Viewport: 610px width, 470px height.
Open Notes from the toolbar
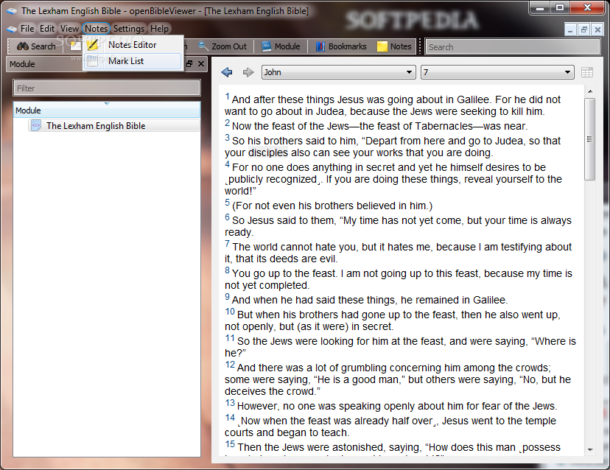click(394, 46)
